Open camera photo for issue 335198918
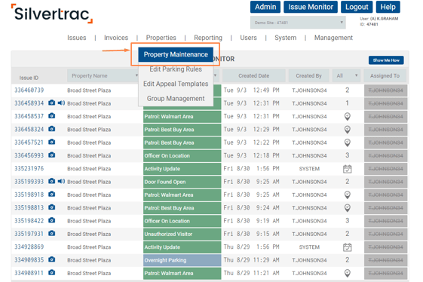The height and width of the screenshot is (282, 423). pos(52,194)
